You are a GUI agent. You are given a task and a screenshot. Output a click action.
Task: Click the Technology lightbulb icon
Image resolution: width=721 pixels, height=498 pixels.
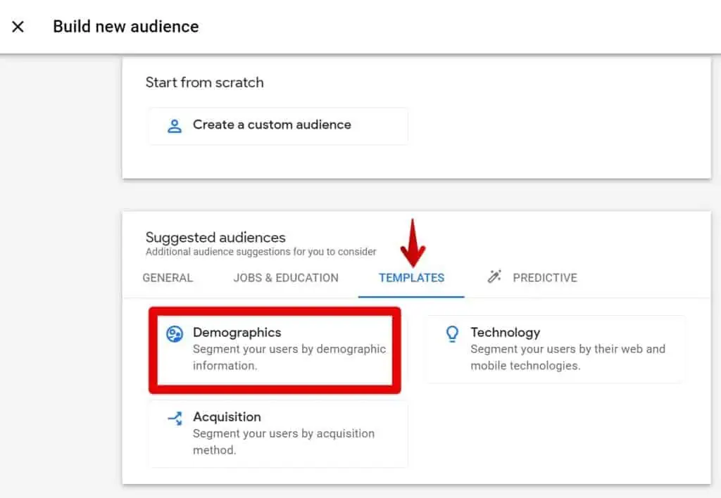coord(453,333)
